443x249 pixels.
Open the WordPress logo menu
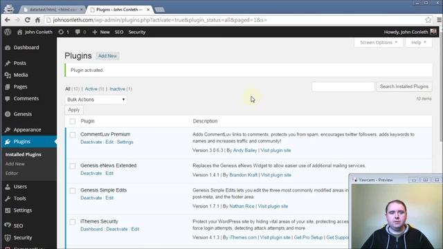pos(8,32)
